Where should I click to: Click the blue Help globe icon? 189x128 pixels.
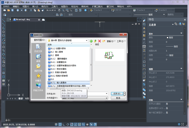tap(86, 10)
